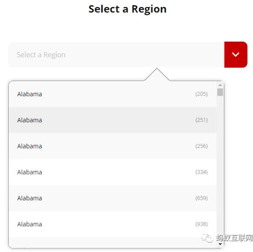253x252 pixels.
Task: Click the (334) area code label
Action: pos(202,172)
